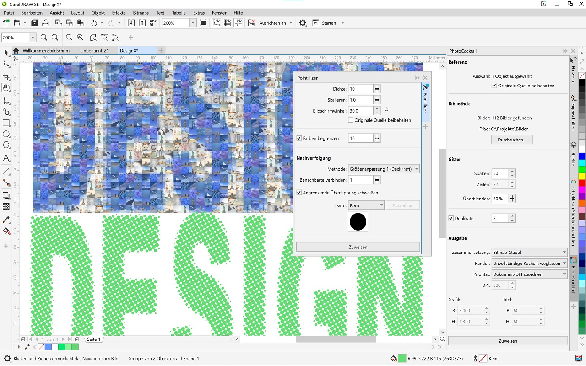The image size is (586, 366).
Task: Select the Text tool
Action: click(x=6, y=158)
